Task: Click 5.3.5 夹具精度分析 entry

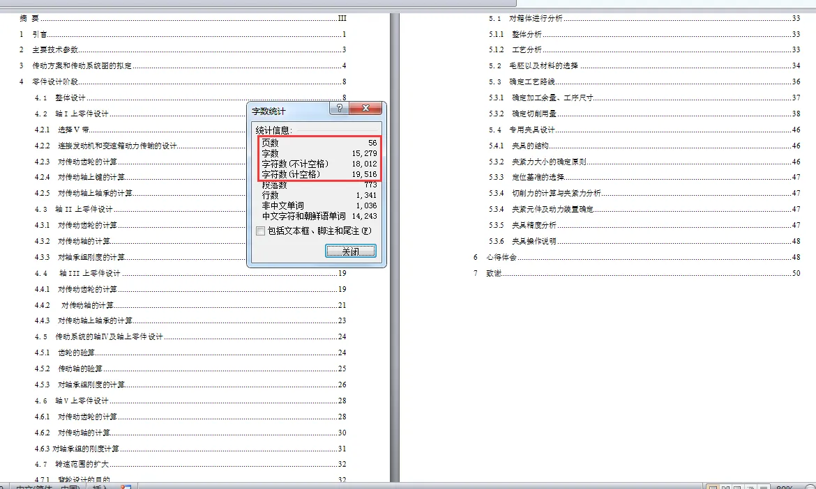Action: click(x=644, y=226)
